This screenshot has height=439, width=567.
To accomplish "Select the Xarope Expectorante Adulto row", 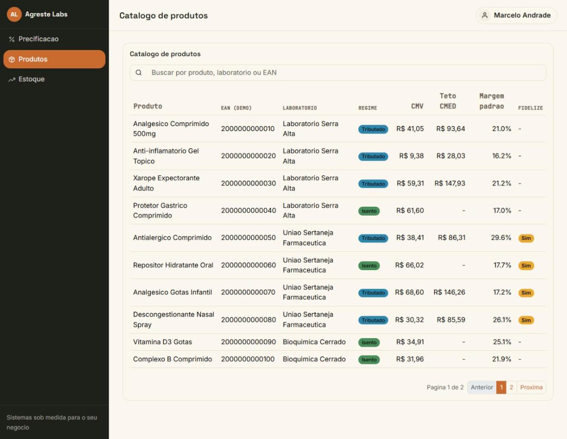I will (x=338, y=183).
